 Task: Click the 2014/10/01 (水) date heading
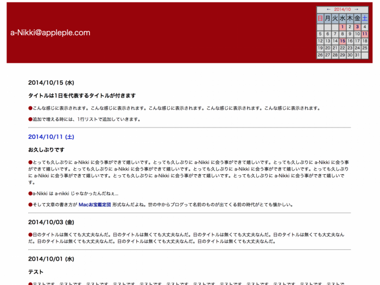(51, 259)
